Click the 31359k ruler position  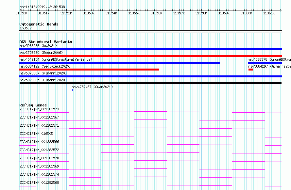click(x=224, y=13)
